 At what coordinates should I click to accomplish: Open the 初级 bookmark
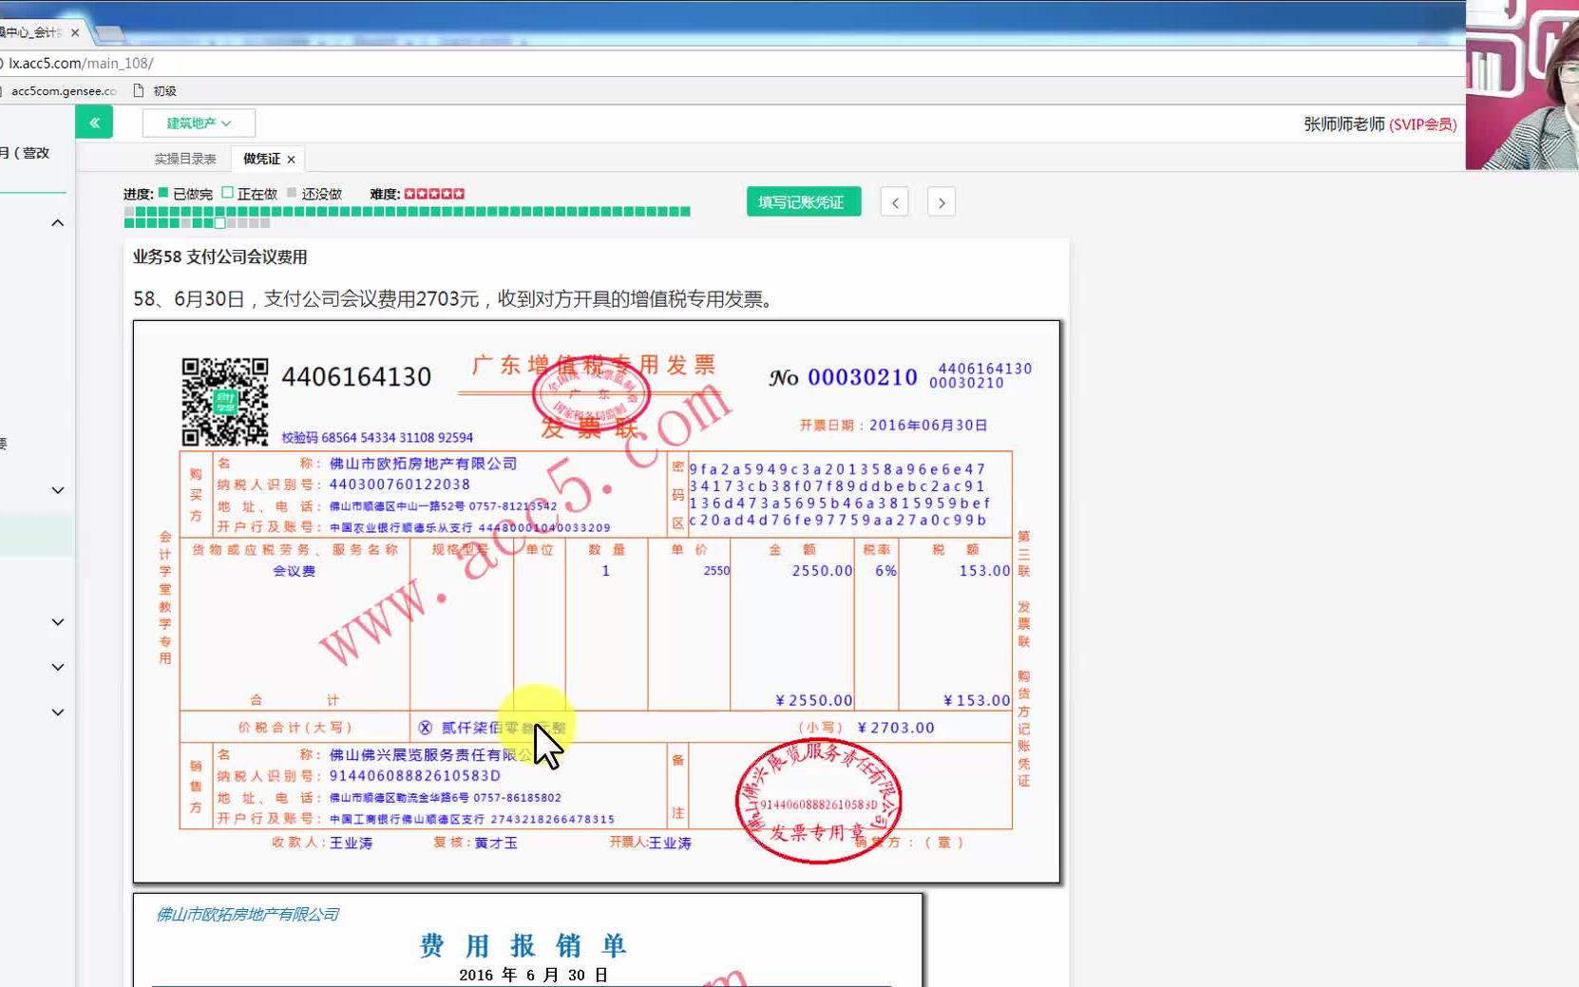point(165,91)
